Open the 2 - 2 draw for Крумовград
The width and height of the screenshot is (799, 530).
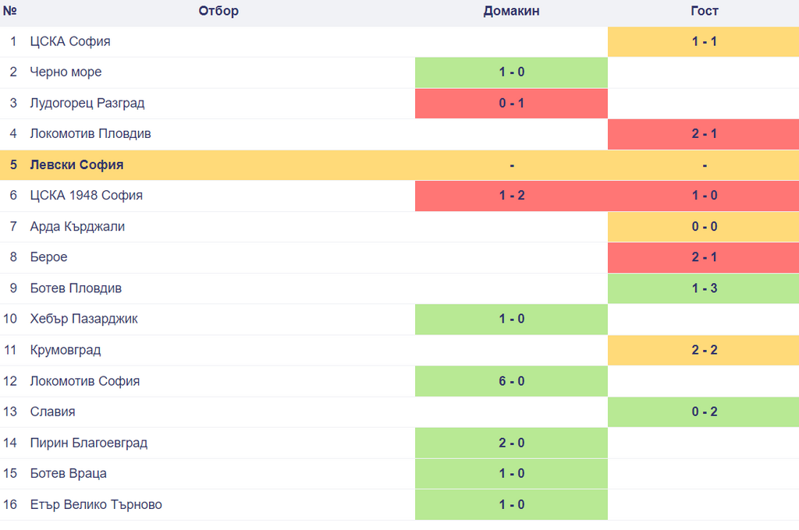point(704,350)
